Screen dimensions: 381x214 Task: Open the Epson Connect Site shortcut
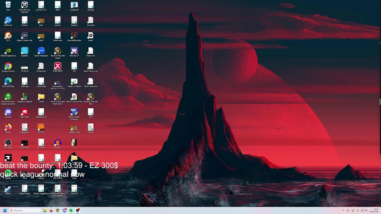pos(74,98)
